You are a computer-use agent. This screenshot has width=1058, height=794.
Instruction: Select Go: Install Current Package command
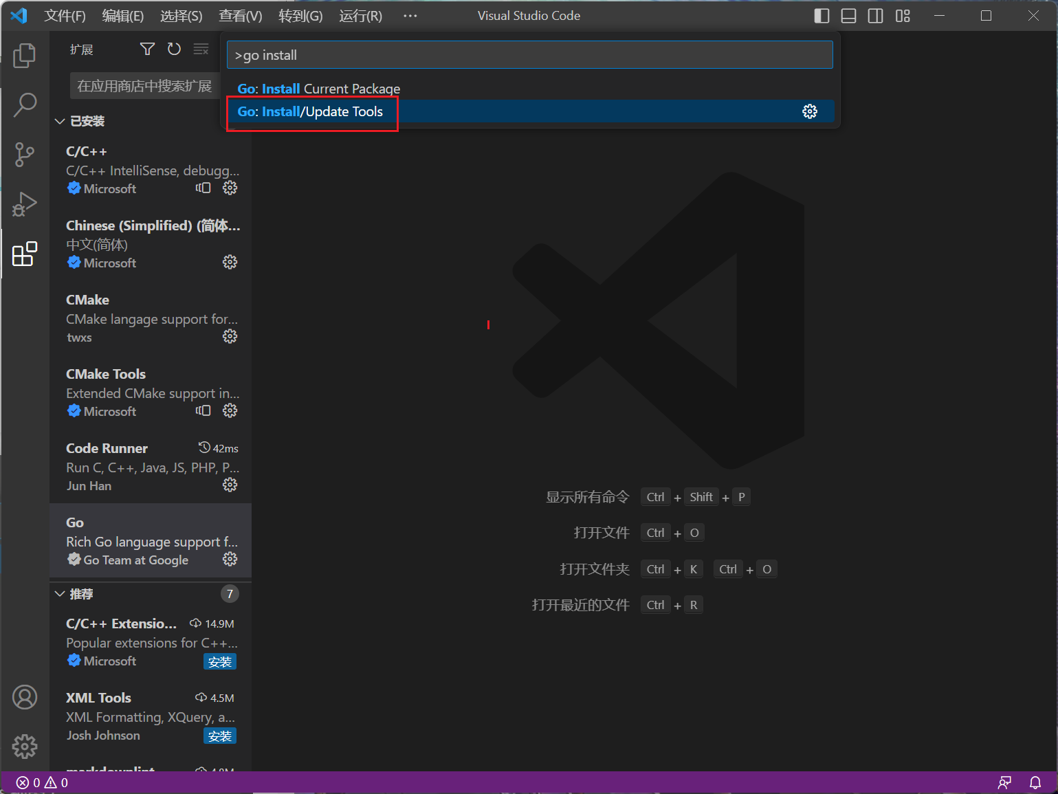click(531, 89)
